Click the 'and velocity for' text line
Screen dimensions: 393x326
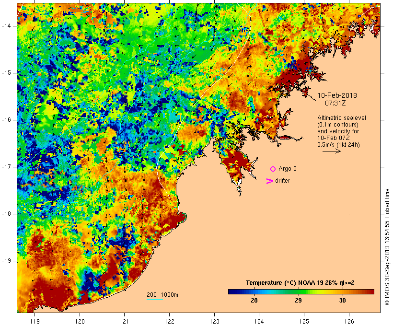click(338, 131)
